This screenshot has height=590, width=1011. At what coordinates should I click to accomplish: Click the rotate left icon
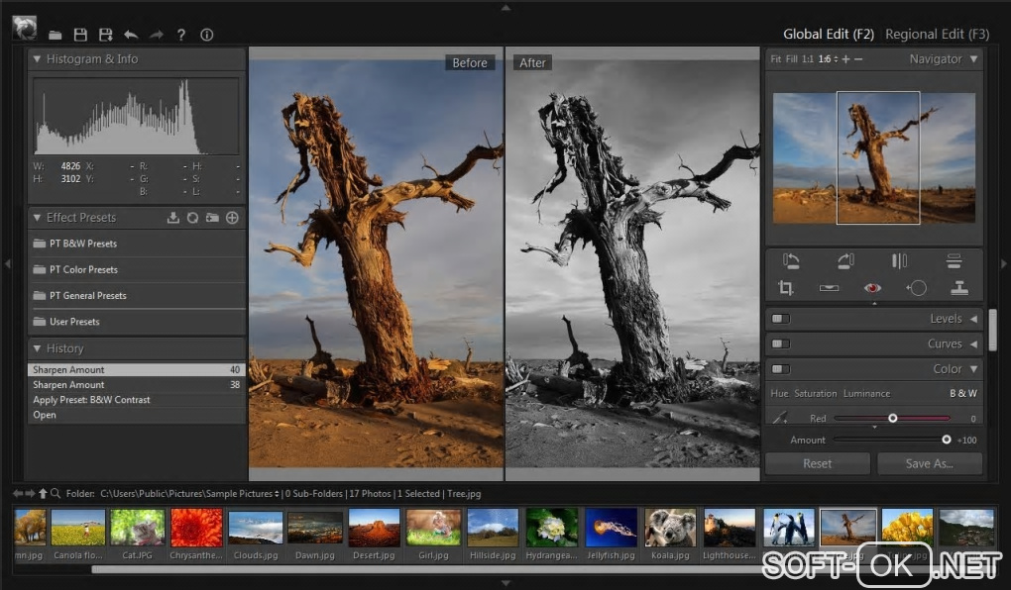click(x=791, y=261)
